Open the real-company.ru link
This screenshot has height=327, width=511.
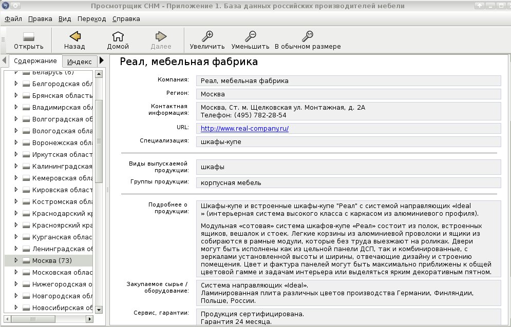[x=244, y=129]
